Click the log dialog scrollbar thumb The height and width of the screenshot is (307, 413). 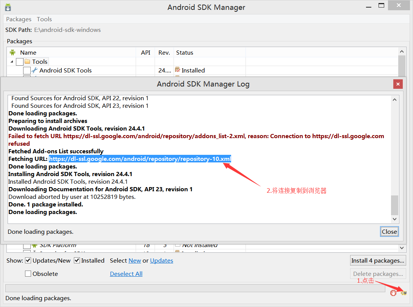[394, 205]
